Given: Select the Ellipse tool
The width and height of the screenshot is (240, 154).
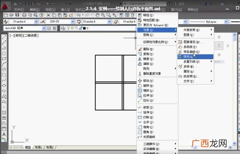Looking at the screenshot, I should tap(4, 86).
